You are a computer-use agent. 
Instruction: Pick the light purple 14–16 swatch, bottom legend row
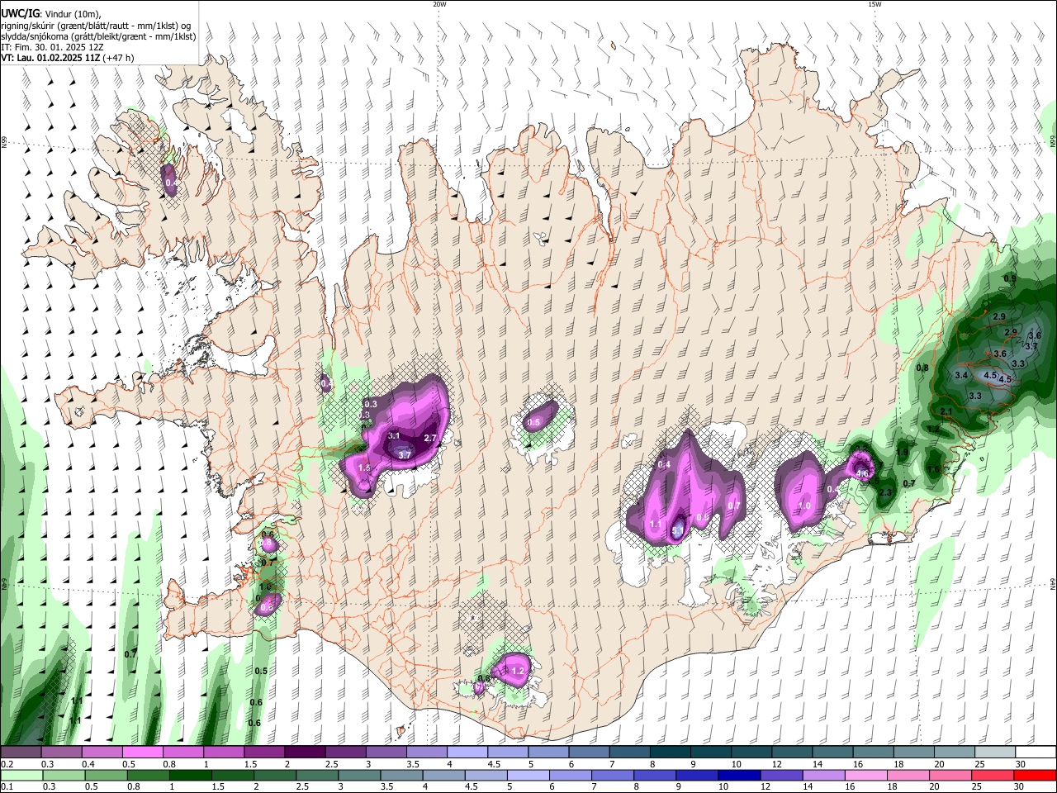[824, 775]
